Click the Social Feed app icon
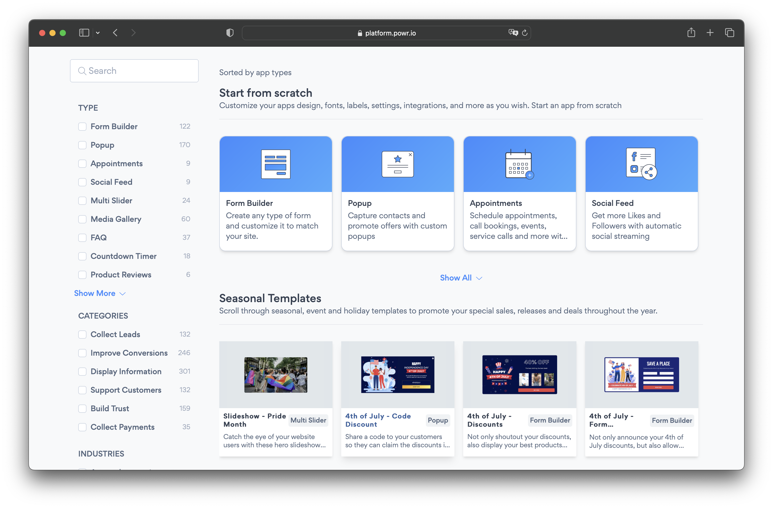The height and width of the screenshot is (508, 773). pos(641,164)
